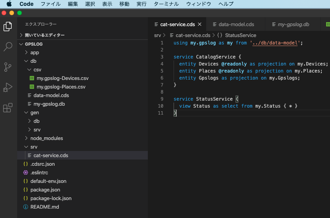Open default-env.json from the file tree
Viewport: 330px width, 218px height.
[82, 181]
